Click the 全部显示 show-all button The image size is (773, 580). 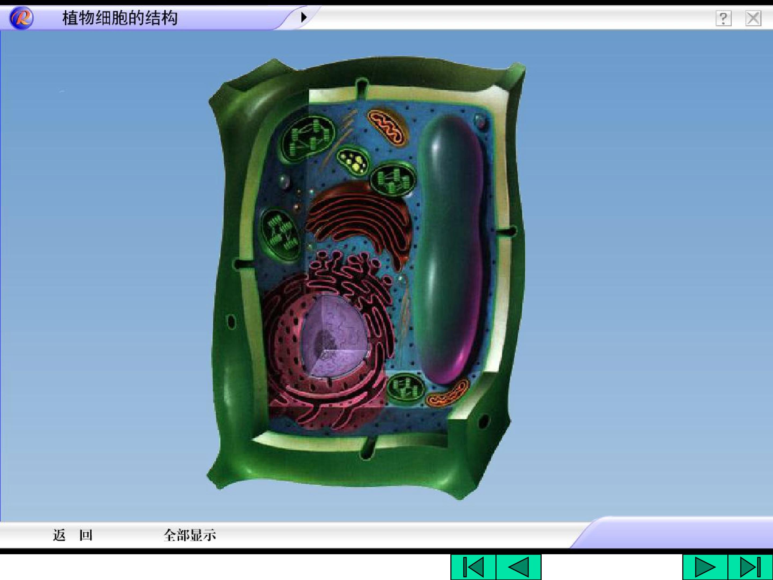[x=190, y=535]
